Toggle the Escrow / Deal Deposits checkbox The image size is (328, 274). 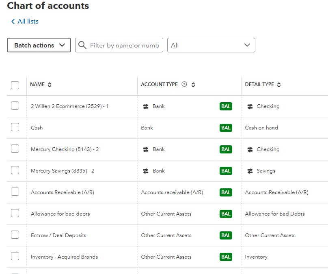[15, 235]
